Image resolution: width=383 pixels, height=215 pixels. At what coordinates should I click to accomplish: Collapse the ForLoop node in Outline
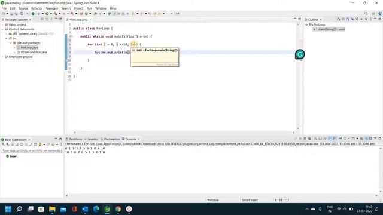click(306, 24)
